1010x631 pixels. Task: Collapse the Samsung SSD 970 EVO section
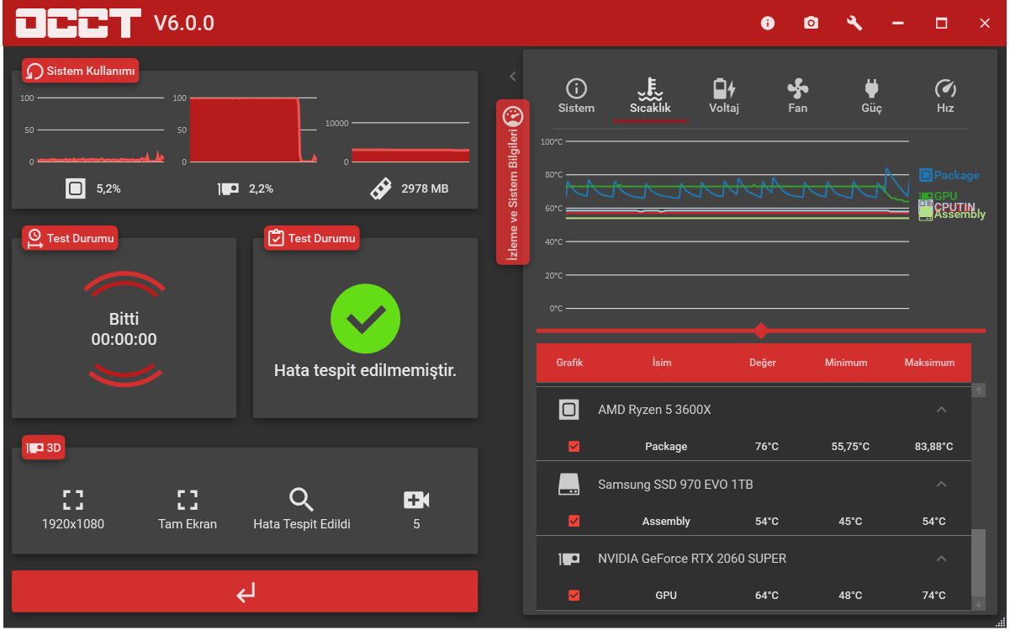tap(942, 484)
